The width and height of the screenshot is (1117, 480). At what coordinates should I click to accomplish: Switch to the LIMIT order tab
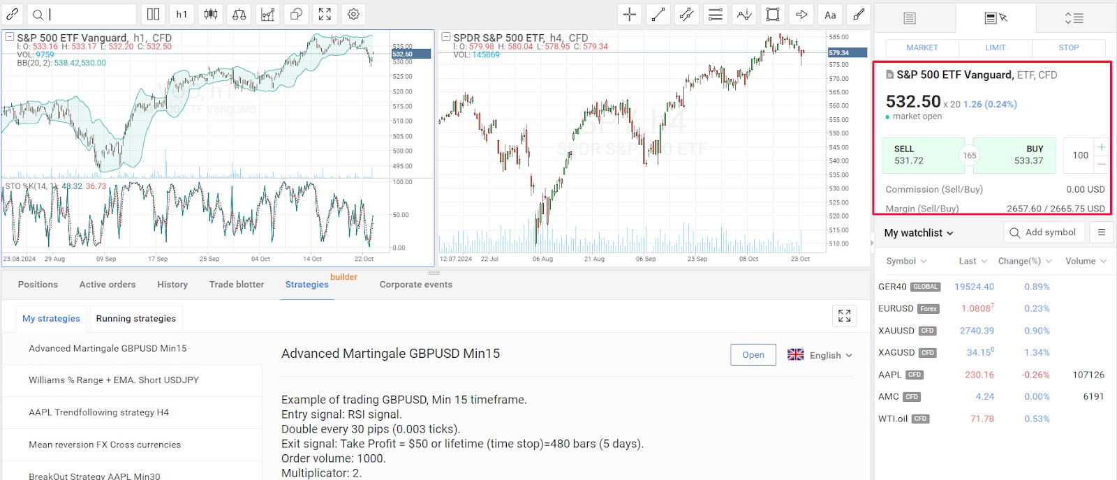(x=996, y=48)
